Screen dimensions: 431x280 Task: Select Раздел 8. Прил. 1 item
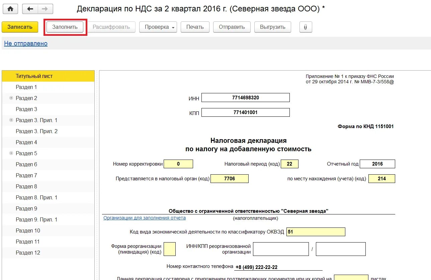click(x=48, y=197)
